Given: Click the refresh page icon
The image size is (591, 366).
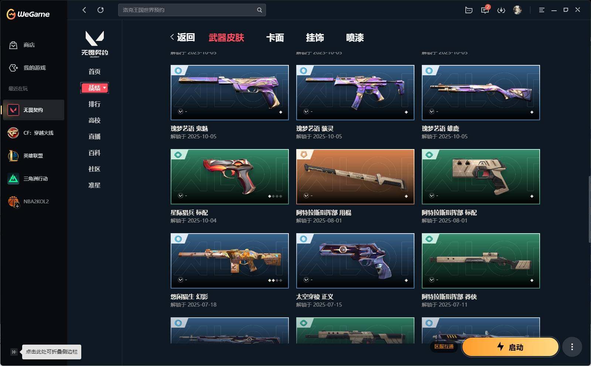Looking at the screenshot, I should tap(100, 10).
